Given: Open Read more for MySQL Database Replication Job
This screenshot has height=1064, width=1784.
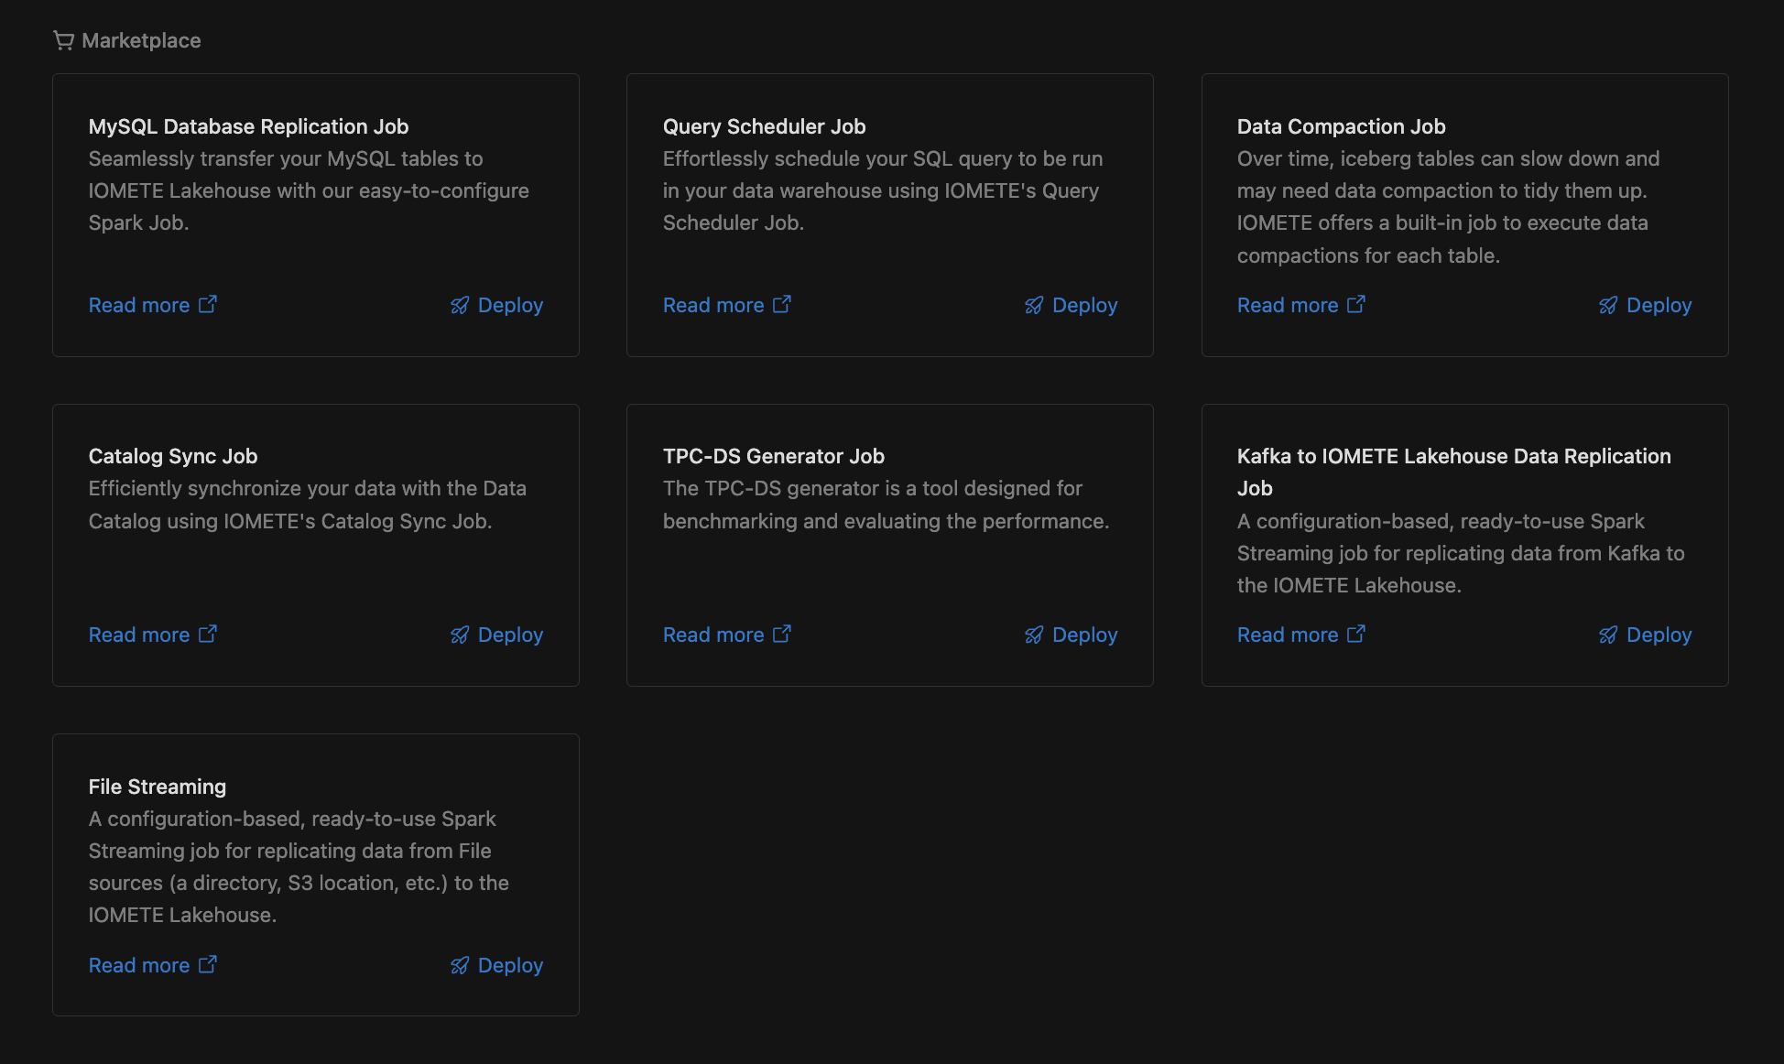Looking at the screenshot, I should 153,305.
